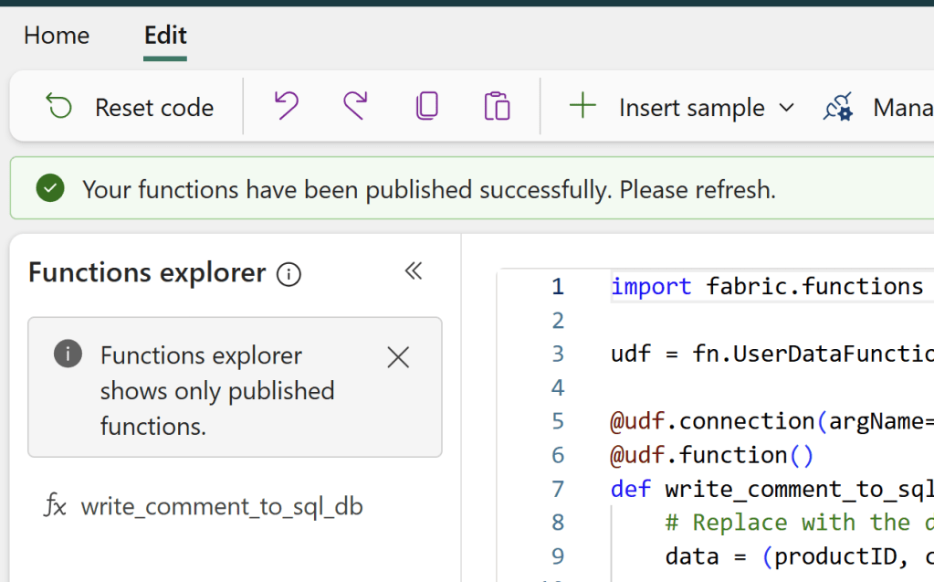Select the Edit tab
The height and width of the screenshot is (582, 934).
click(x=165, y=36)
